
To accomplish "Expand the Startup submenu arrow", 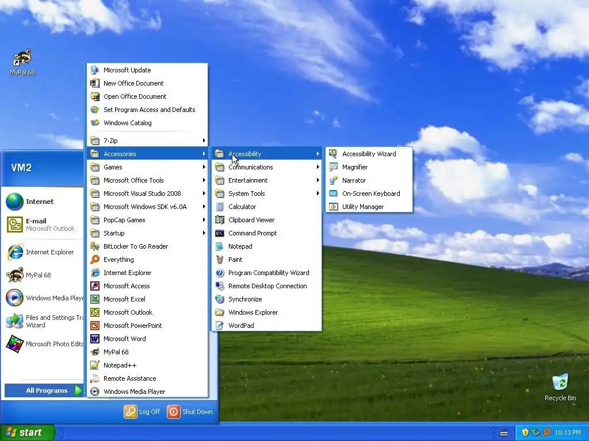I will (204, 233).
